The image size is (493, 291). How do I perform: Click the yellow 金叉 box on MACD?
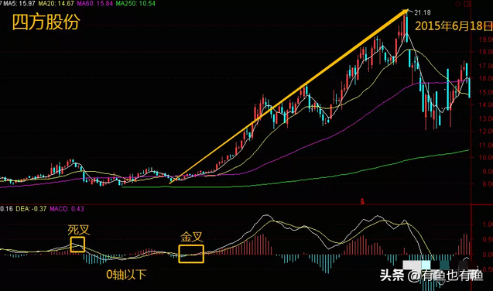(191, 254)
